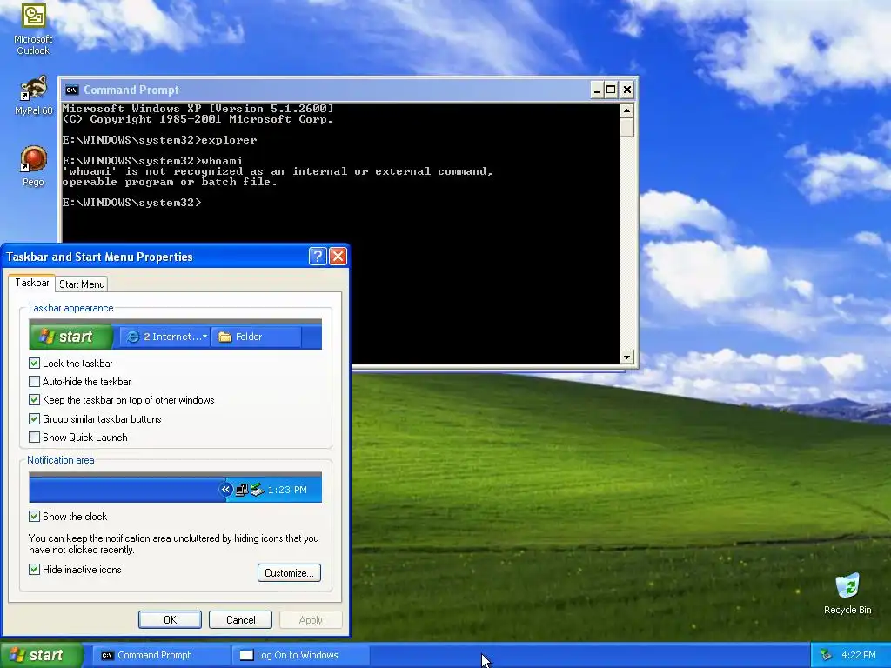Image resolution: width=891 pixels, height=668 pixels.
Task: Select the Pego desktop shortcut icon
Action: tap(33, 166)
